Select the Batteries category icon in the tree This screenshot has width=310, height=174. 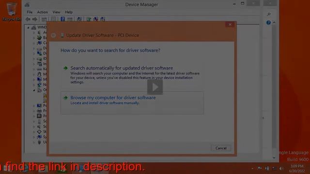click(x=39, y=38)
